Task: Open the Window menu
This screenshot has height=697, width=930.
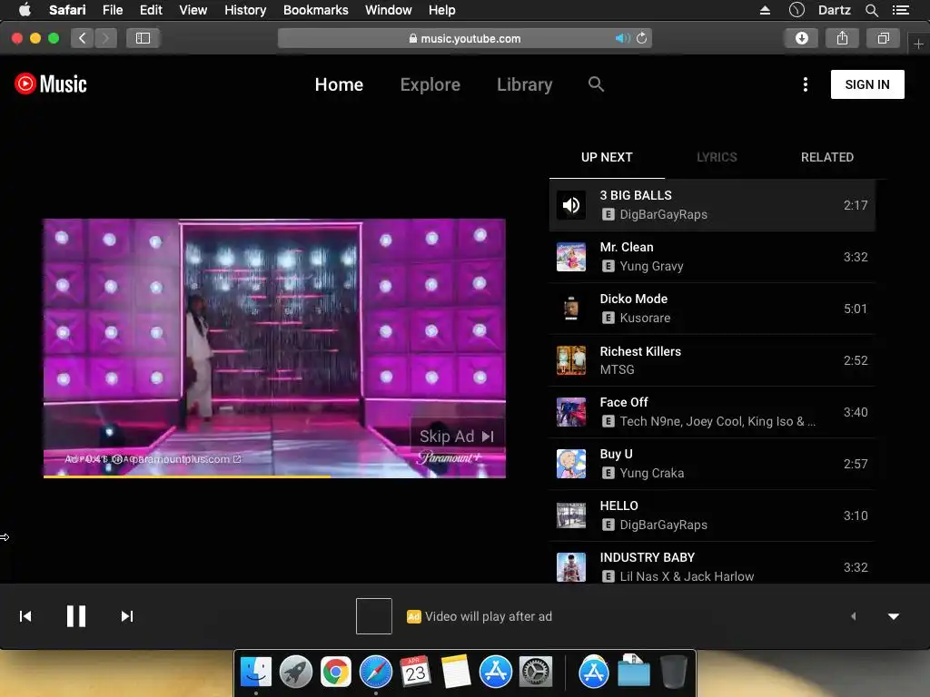Action: tap(389, 10)
